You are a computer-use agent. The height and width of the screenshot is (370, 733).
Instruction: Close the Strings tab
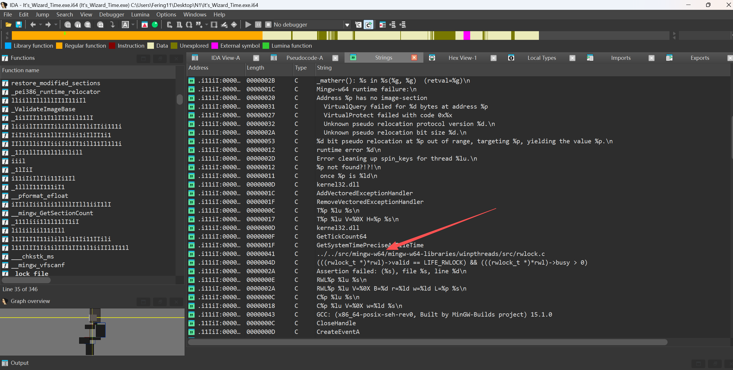tap(414, 57)
